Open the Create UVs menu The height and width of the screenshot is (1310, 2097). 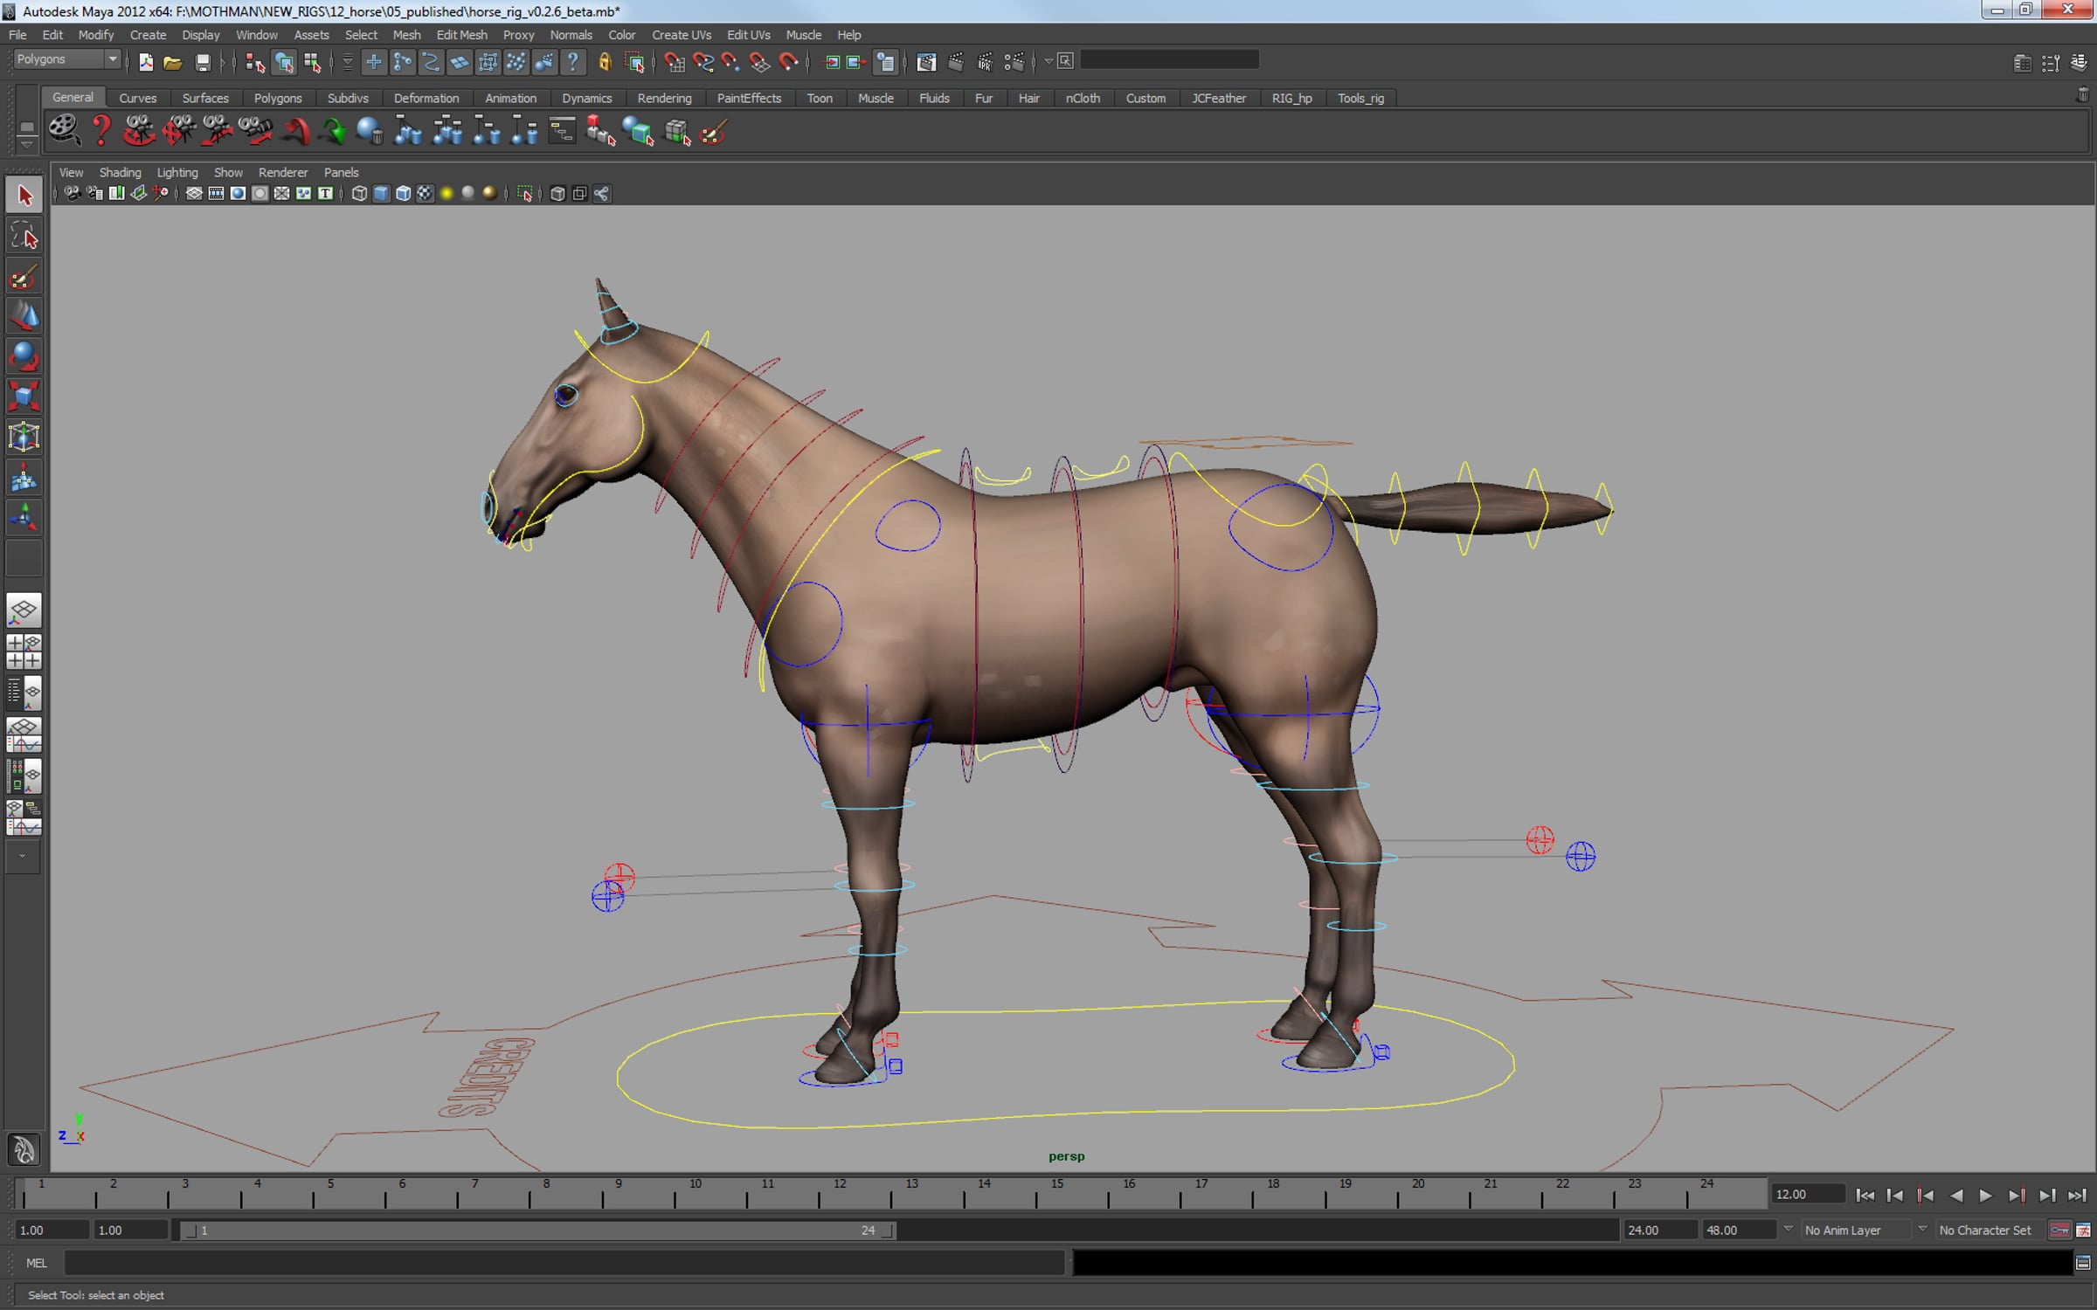point(681,35)
